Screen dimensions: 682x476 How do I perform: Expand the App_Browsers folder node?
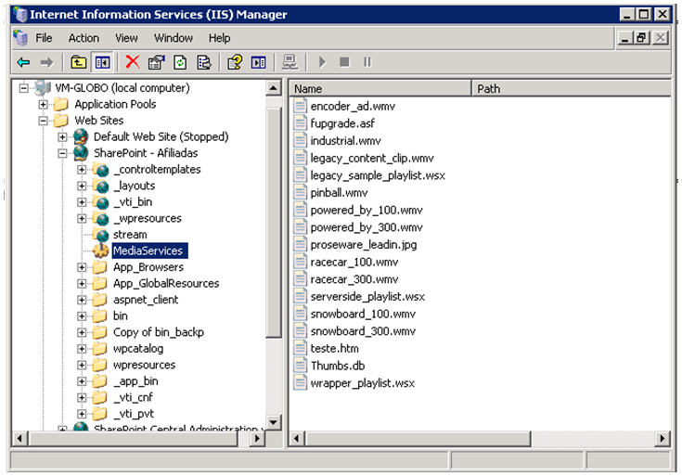pyautogui.click(x=82, y=267)
